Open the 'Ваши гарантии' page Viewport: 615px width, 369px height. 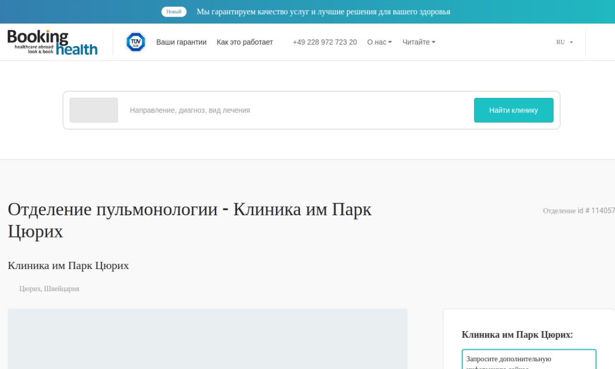(181, 42)
